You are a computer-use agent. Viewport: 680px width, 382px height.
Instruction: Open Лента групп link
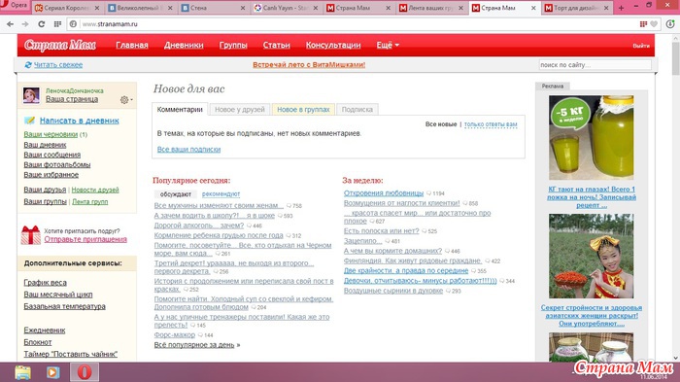[89, 202]
